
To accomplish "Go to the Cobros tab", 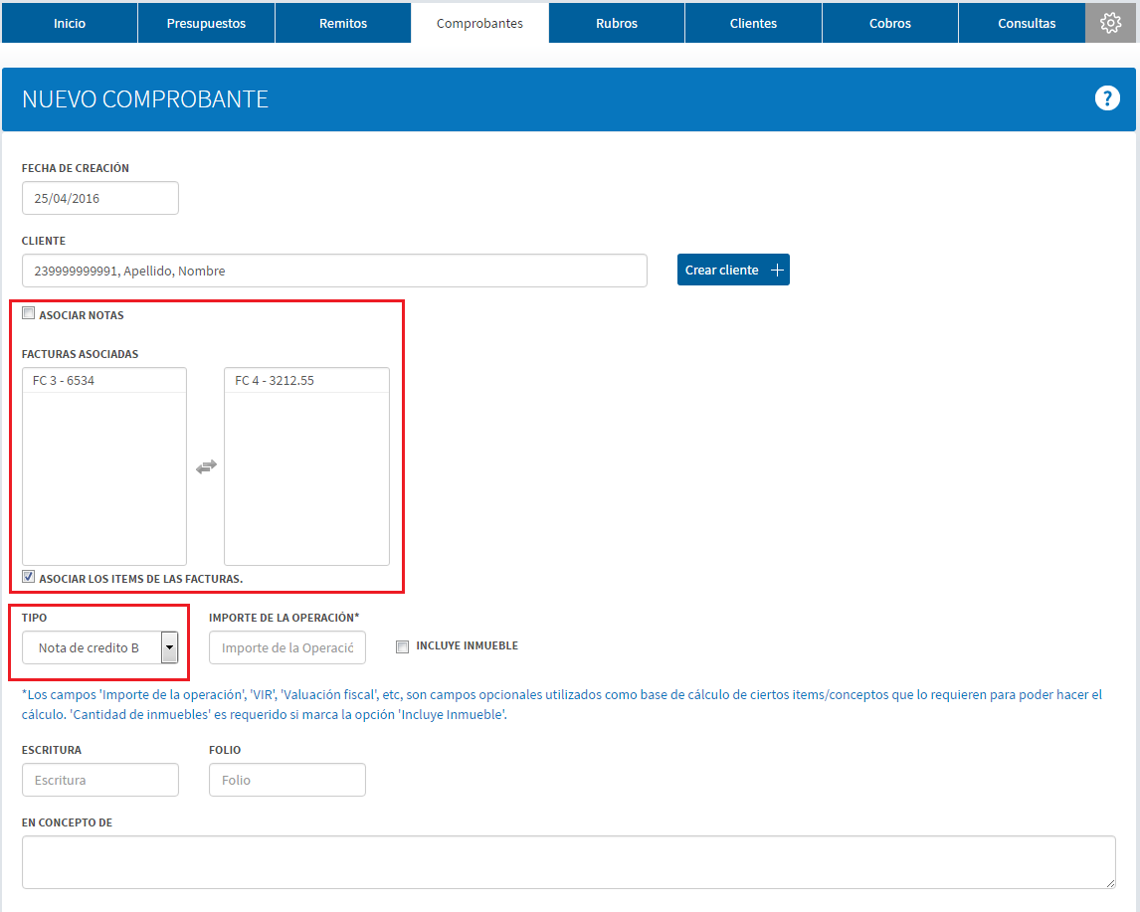I will coord(890,23).
